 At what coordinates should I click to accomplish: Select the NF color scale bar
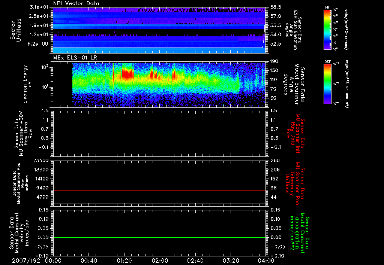(327, 30)
